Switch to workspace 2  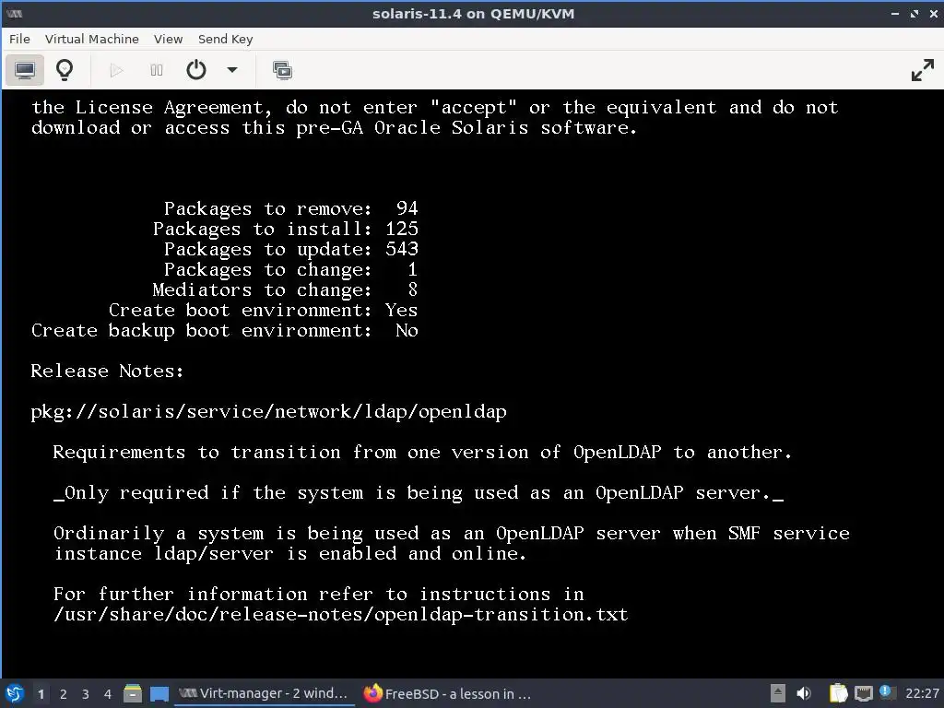pos(64,694)
